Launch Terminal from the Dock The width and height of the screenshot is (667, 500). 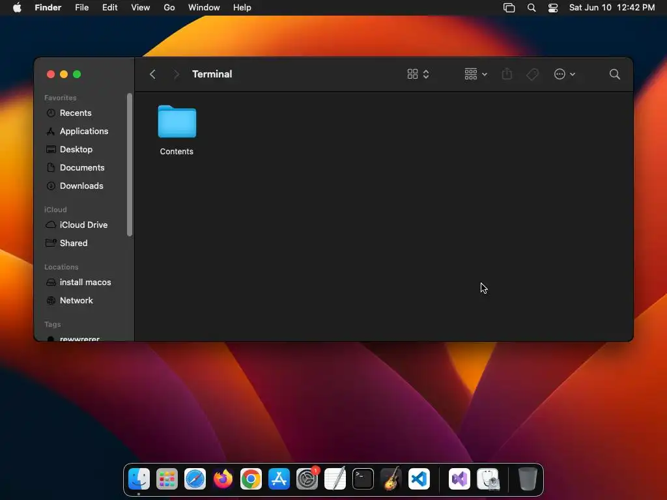point(363,479)
